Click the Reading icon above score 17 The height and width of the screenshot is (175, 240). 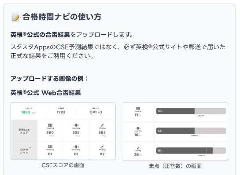138,109
